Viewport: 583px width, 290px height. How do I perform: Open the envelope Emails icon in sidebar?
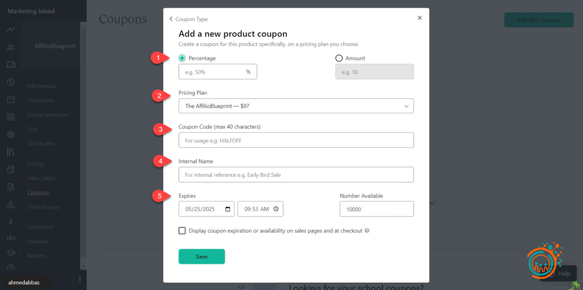coord(11,100)
